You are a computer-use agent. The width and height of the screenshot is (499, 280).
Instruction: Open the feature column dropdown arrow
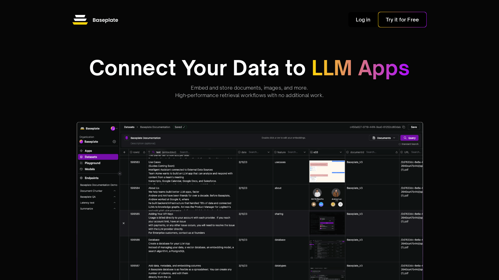coord(305,152)
